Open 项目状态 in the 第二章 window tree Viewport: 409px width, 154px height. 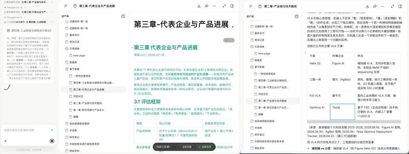pyautogui.click(x=263, y=94)
